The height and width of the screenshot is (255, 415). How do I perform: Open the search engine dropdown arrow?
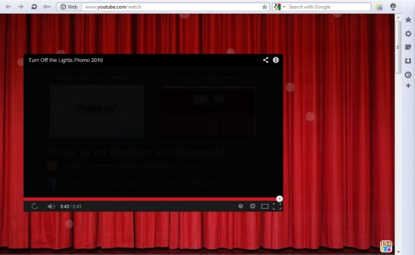coord(284,7)
